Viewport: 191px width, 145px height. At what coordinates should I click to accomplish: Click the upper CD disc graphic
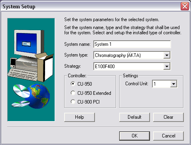coord(21,91)
